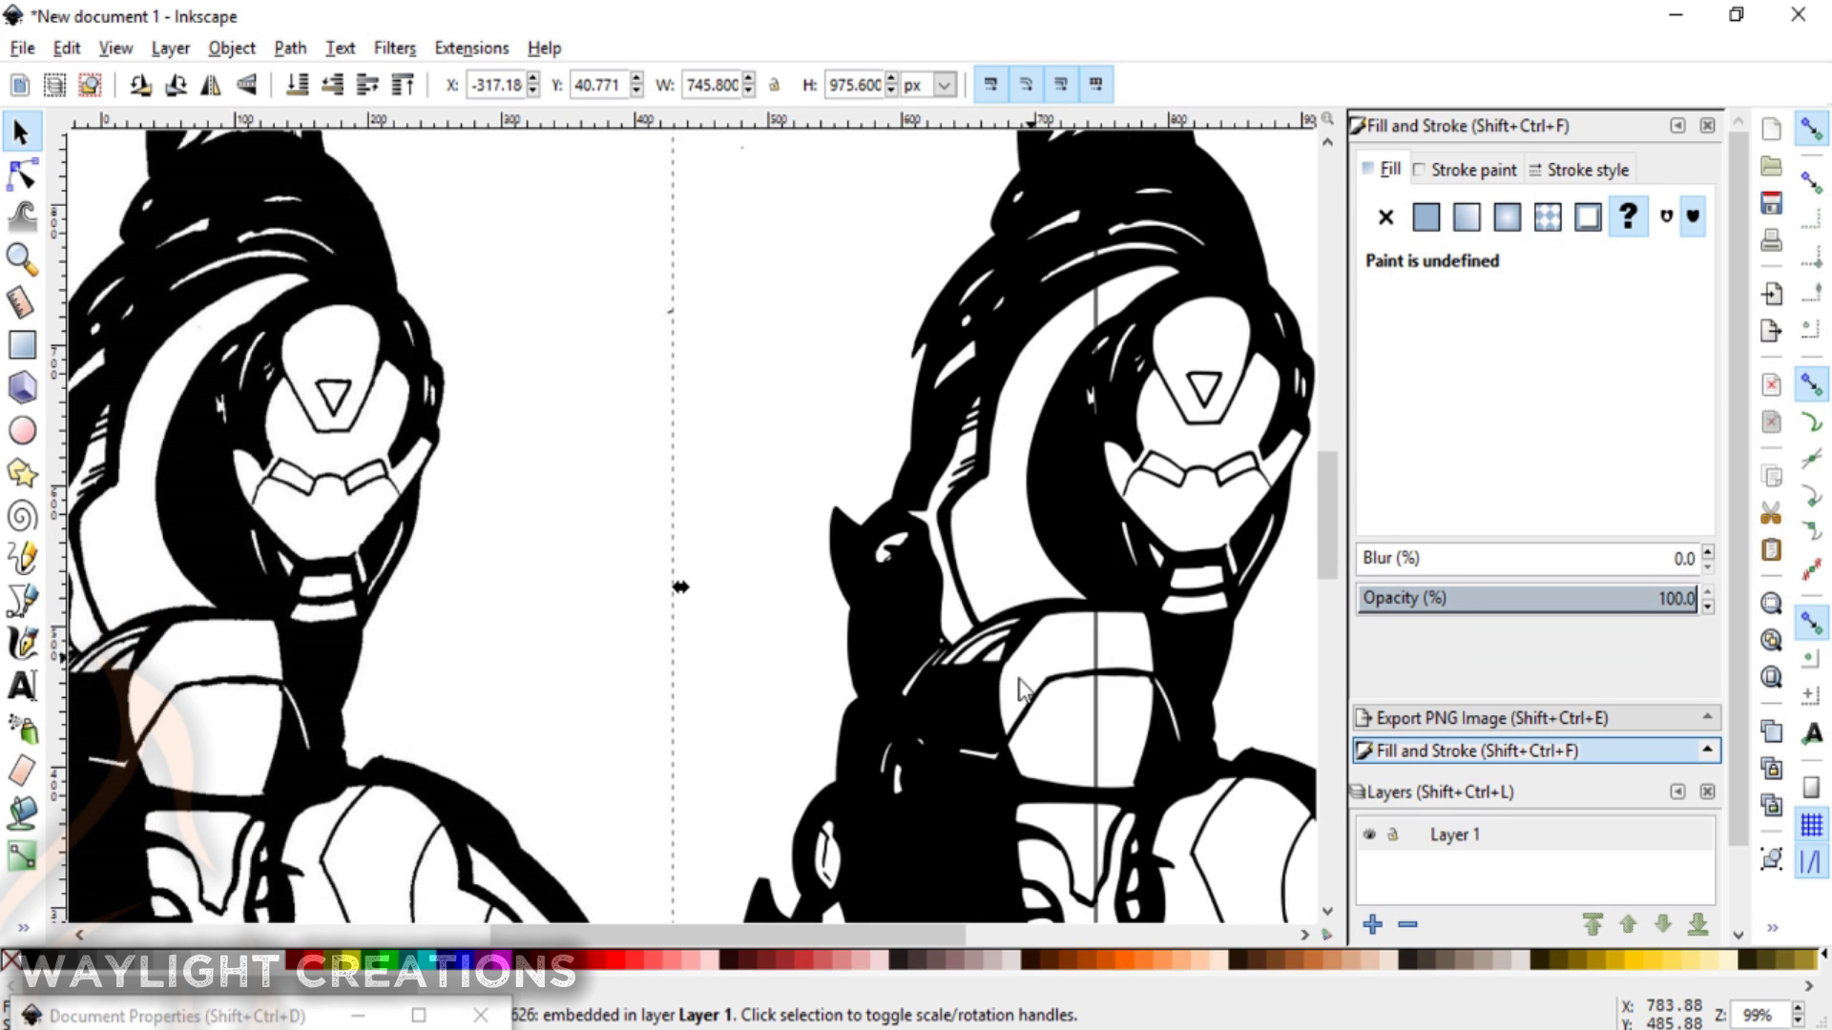Adjust the Blur slider
The width and height of the screenshot is (1832, 1030).
click(1527, 558)
